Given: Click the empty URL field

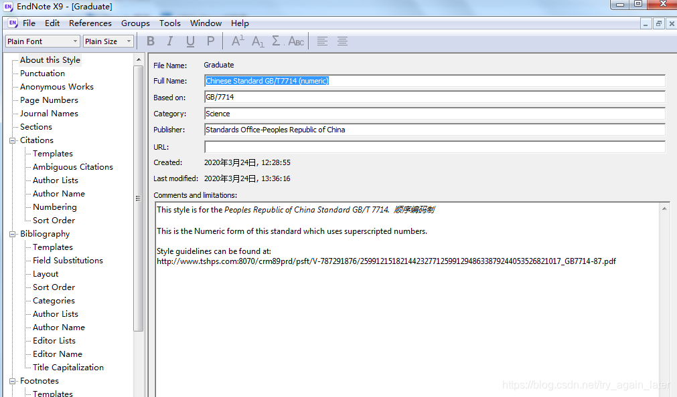Looking at the screenshot, I should (x=435, y=147).
